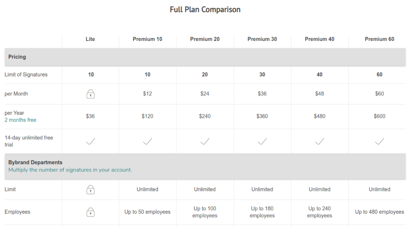Click the lock icon in Lite per Month row
Screen dimensions: 409x227
[x=90, y=94]
